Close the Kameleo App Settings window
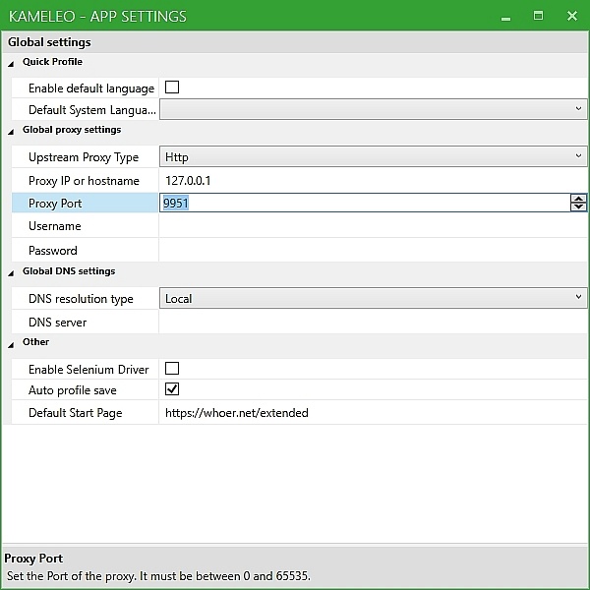The image size is (590, 590). (x=572, y=16)
